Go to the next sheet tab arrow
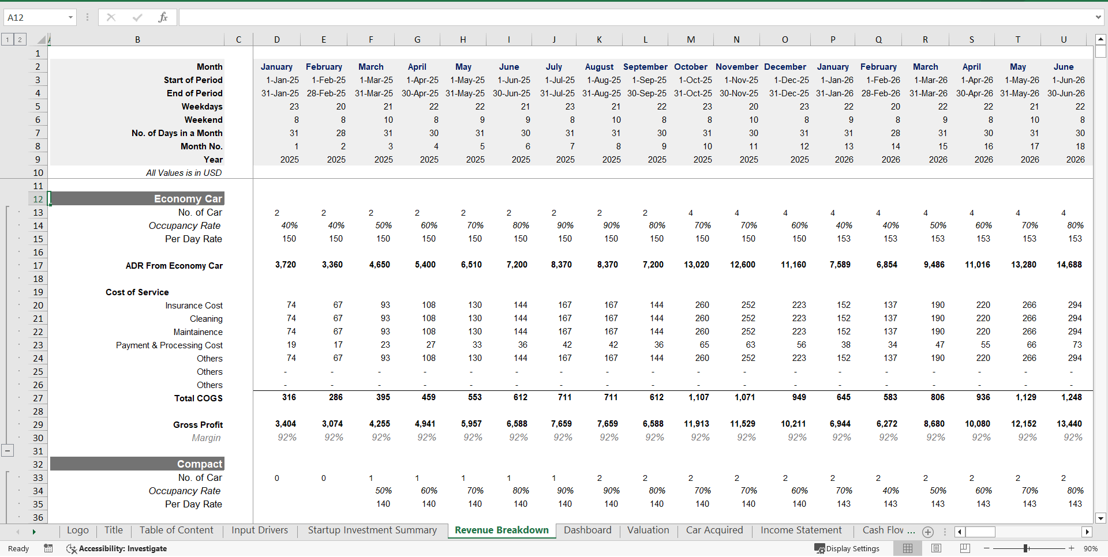1108x557 pixels. pos(34,532)
